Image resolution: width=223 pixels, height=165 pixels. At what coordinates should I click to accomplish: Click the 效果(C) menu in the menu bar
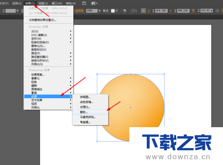click(30, 3)
